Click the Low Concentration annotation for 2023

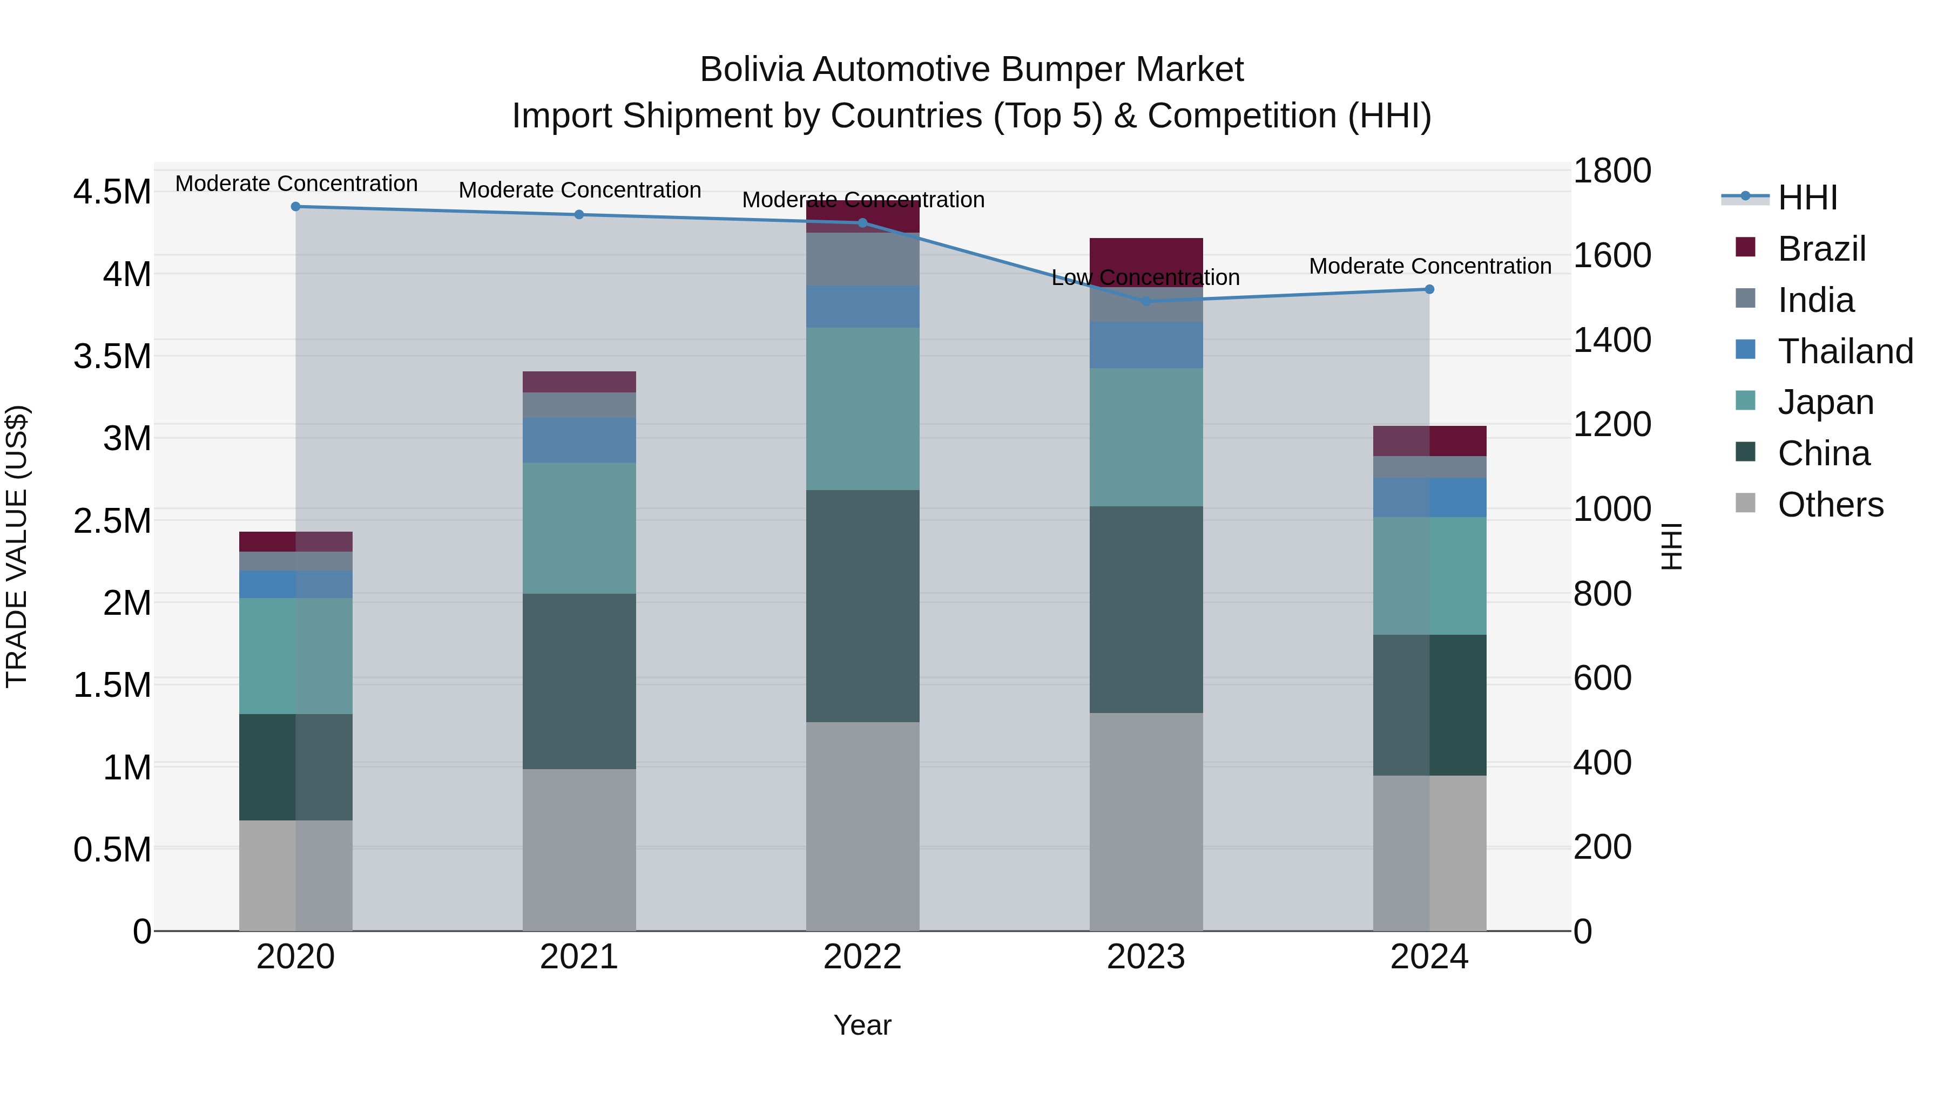[1145, 277]
